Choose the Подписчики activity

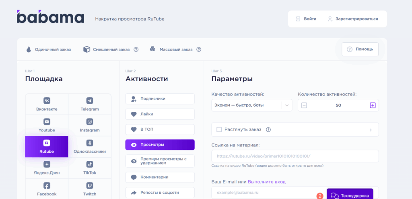(x=160, y=99)
